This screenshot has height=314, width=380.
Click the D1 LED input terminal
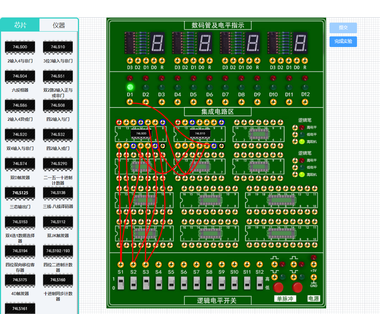(130, 102)
